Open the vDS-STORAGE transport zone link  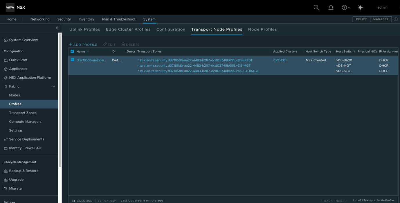tap(198, 71)
